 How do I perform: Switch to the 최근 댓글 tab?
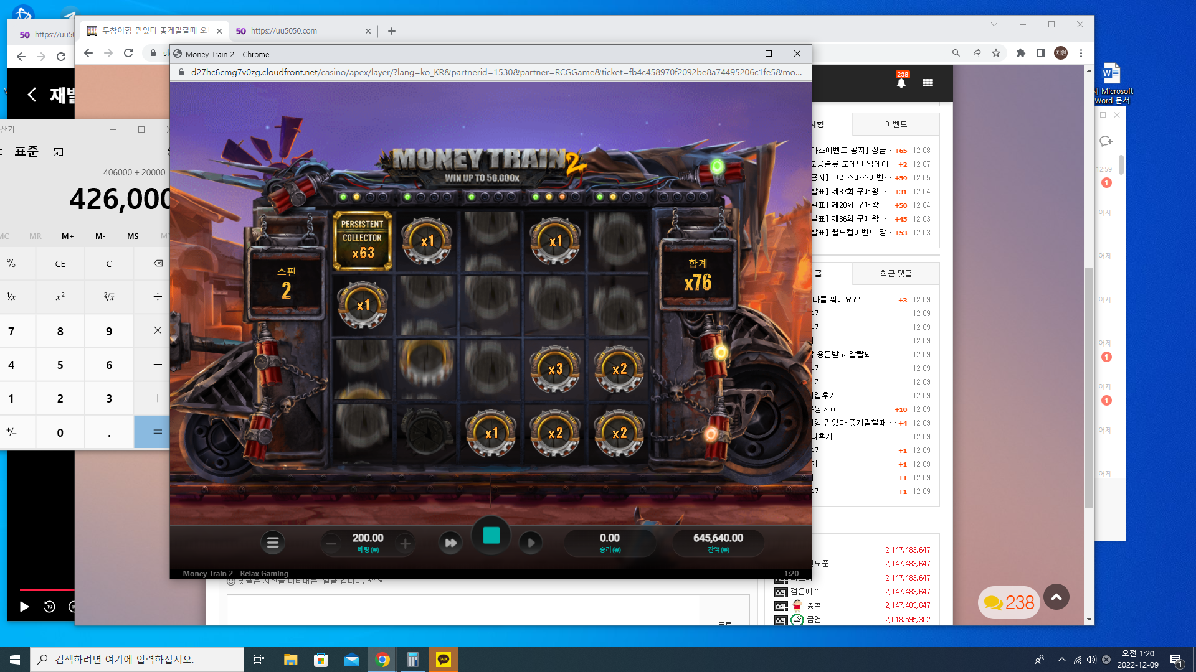[896, 274]
